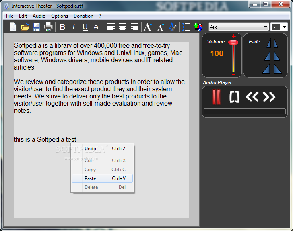Close the Interactive Theater window
The height and width of the screenshot is (231, 293).
(281, 4)
